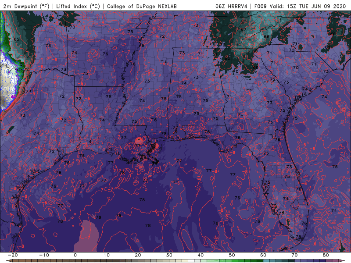Viewport: 351px width, 263px height.
Task: Click the "06Z HRRRV4" model run label
Action: click(x=231, y=7)
